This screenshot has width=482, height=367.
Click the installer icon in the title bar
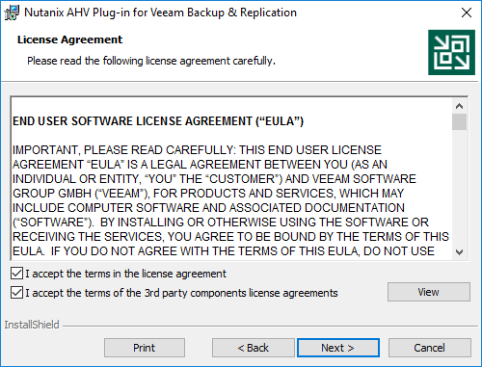[13, 13]
